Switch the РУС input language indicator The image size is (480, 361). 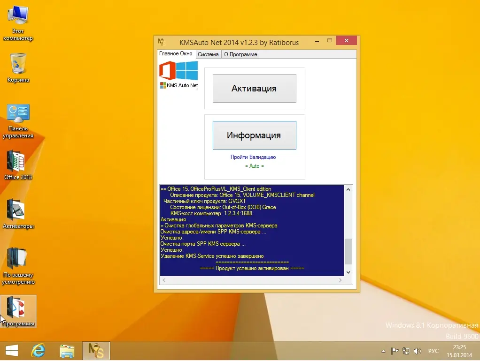[433, 351]
